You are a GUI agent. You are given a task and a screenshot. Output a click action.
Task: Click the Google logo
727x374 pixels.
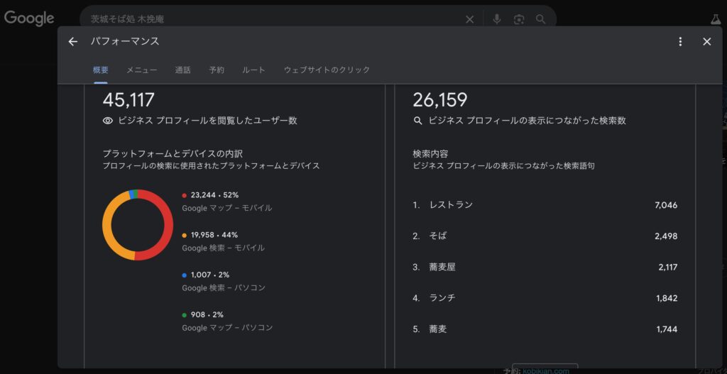pos(29,18)
